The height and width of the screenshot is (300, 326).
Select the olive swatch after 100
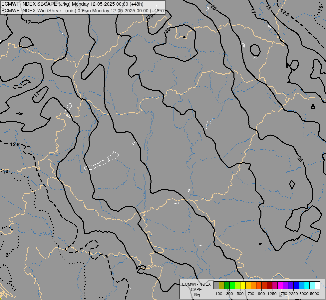(x=222, y=285)
